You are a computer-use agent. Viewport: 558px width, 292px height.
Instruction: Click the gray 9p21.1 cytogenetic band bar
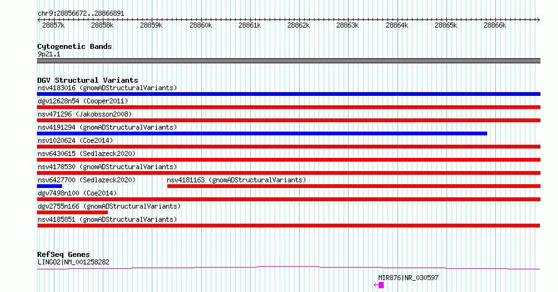point(288,61)
